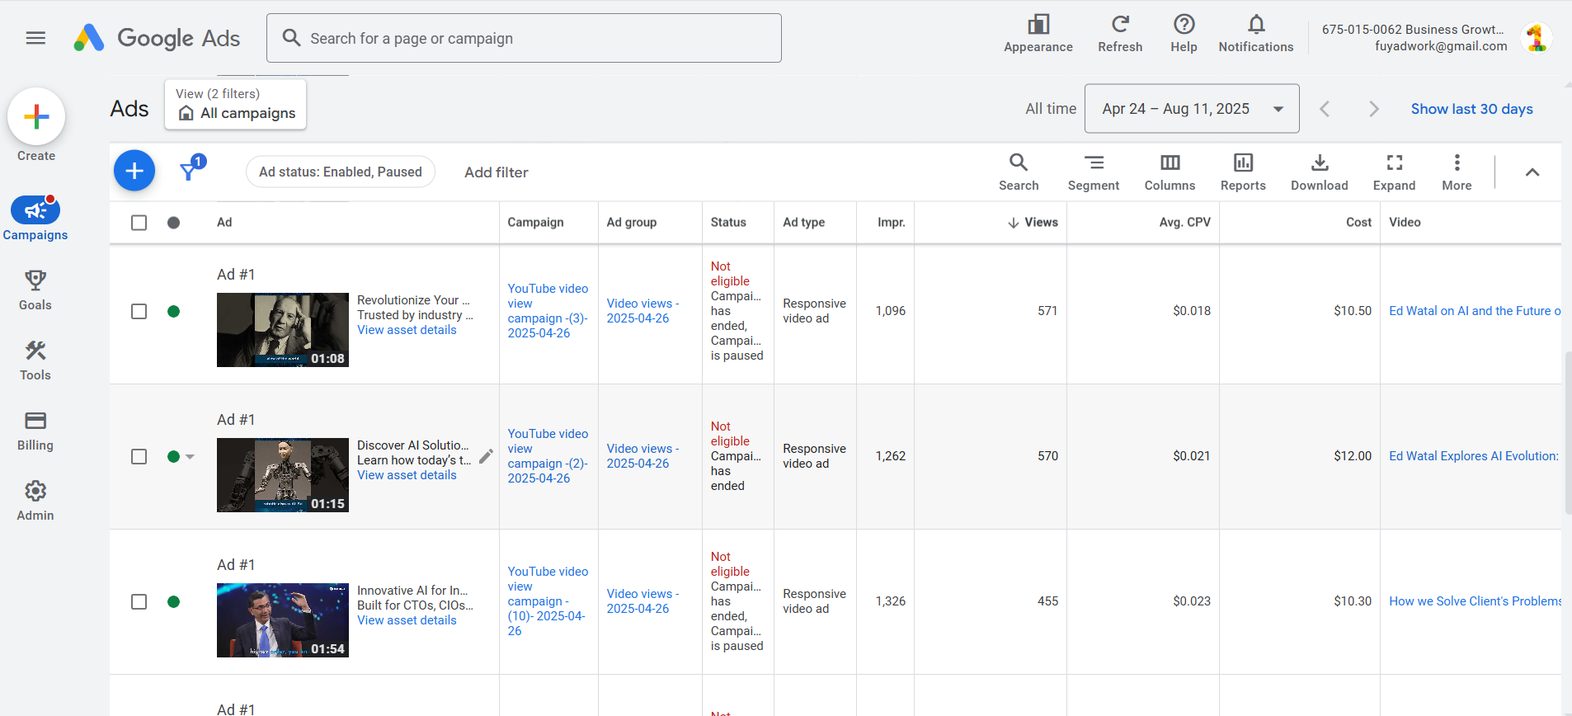This screenshot has width=1572, height=716.
Task: Click Add filter button
Action: click(496, 172)
